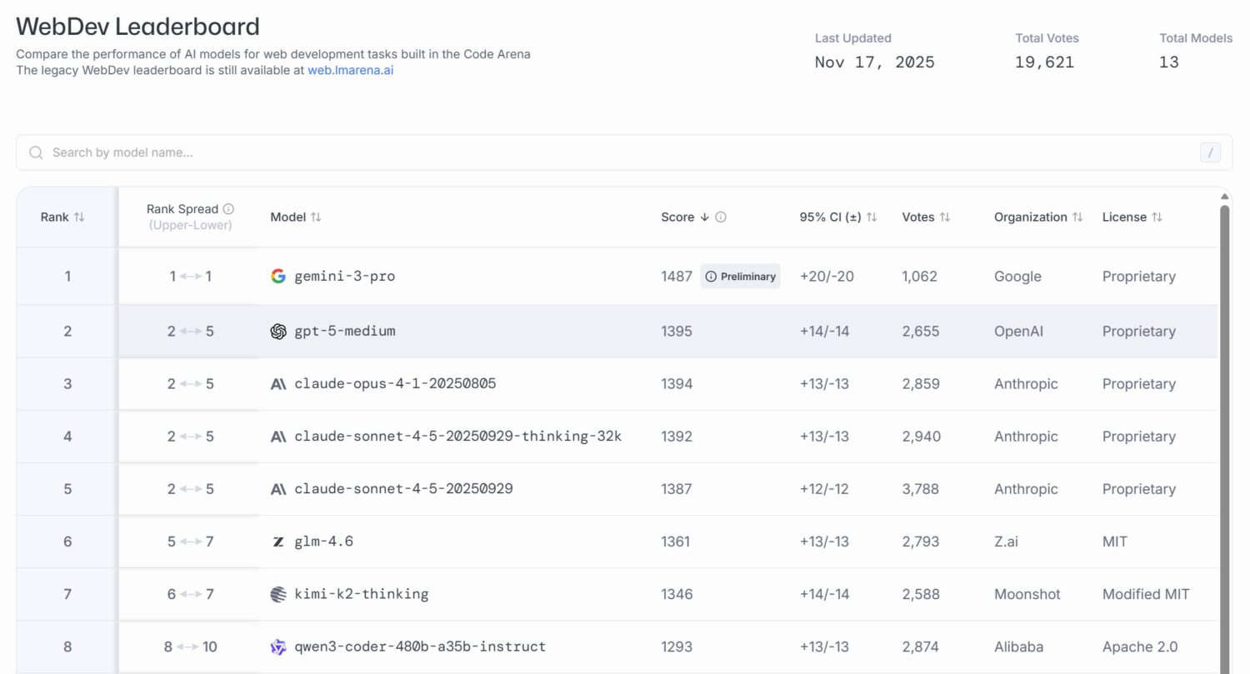This screenshot has width=1250, height=674.
Task: Click the Z.ai organization cell
Action: coord(1006,542)
